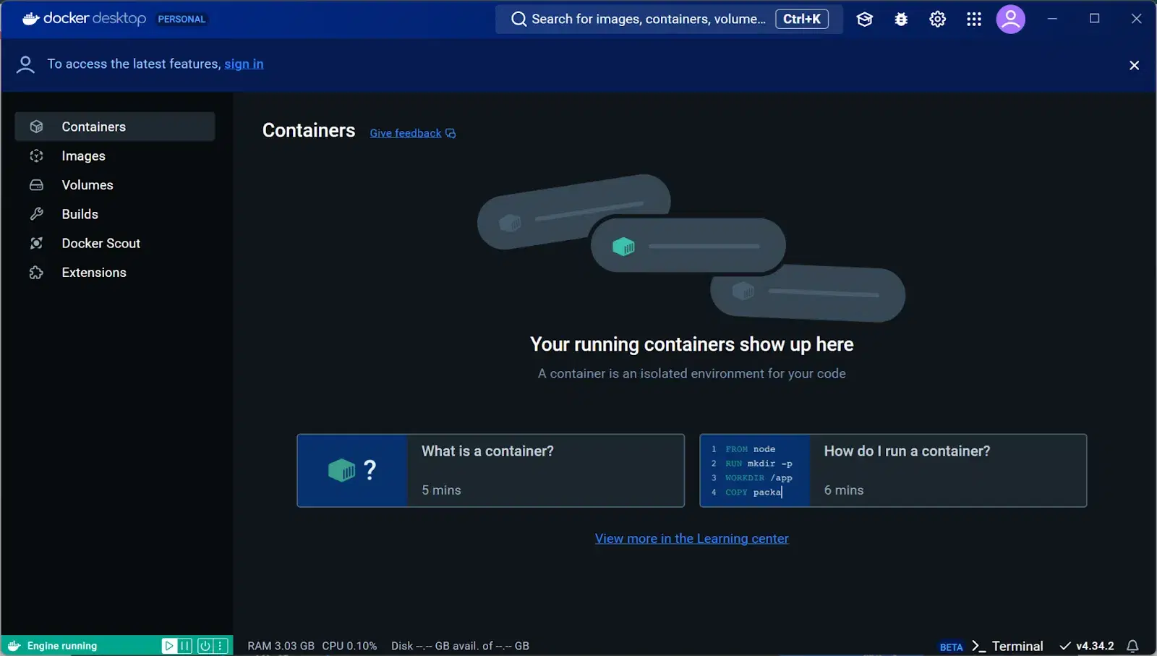The width and height of the screenshot is (1157, 656).
Task: Maximize the Docker Desktop window
Action: tap(1094, 19)
